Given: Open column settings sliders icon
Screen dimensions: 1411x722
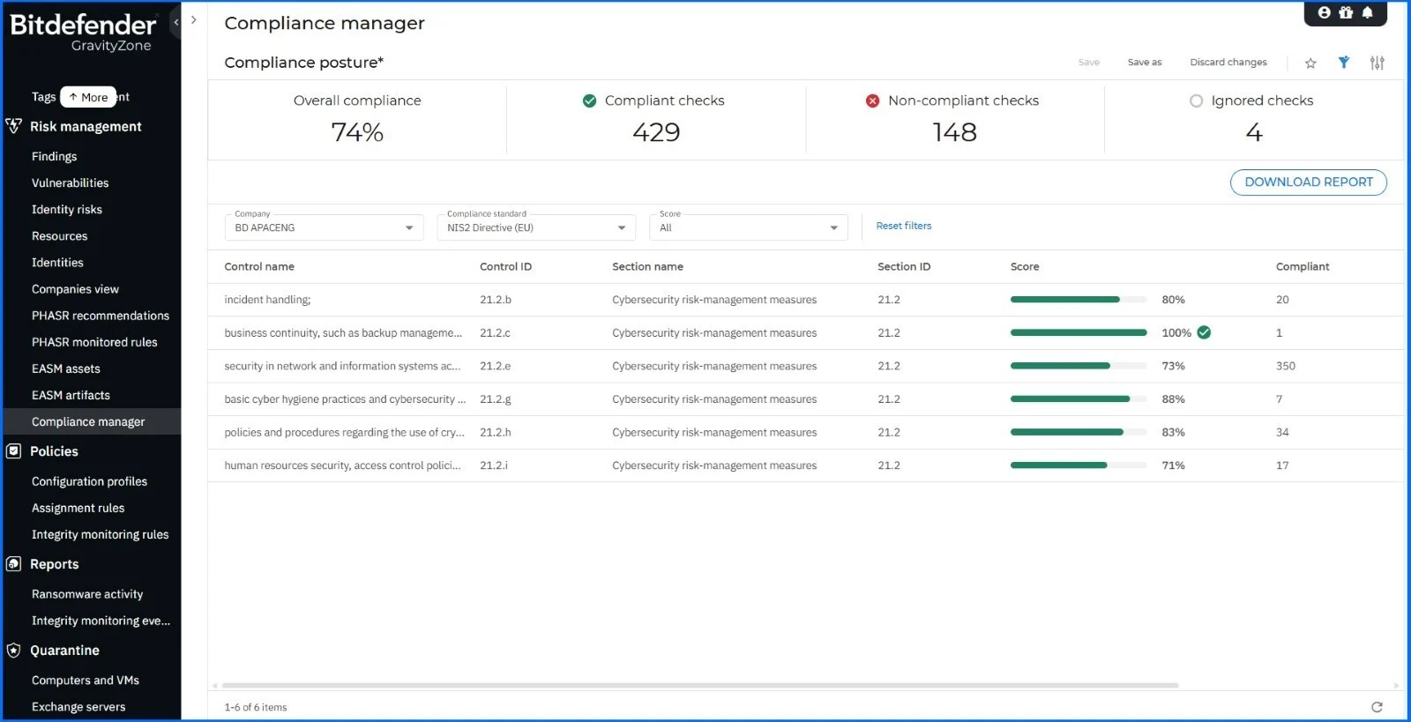Looking at the screenshot, I should (1377, 63).
